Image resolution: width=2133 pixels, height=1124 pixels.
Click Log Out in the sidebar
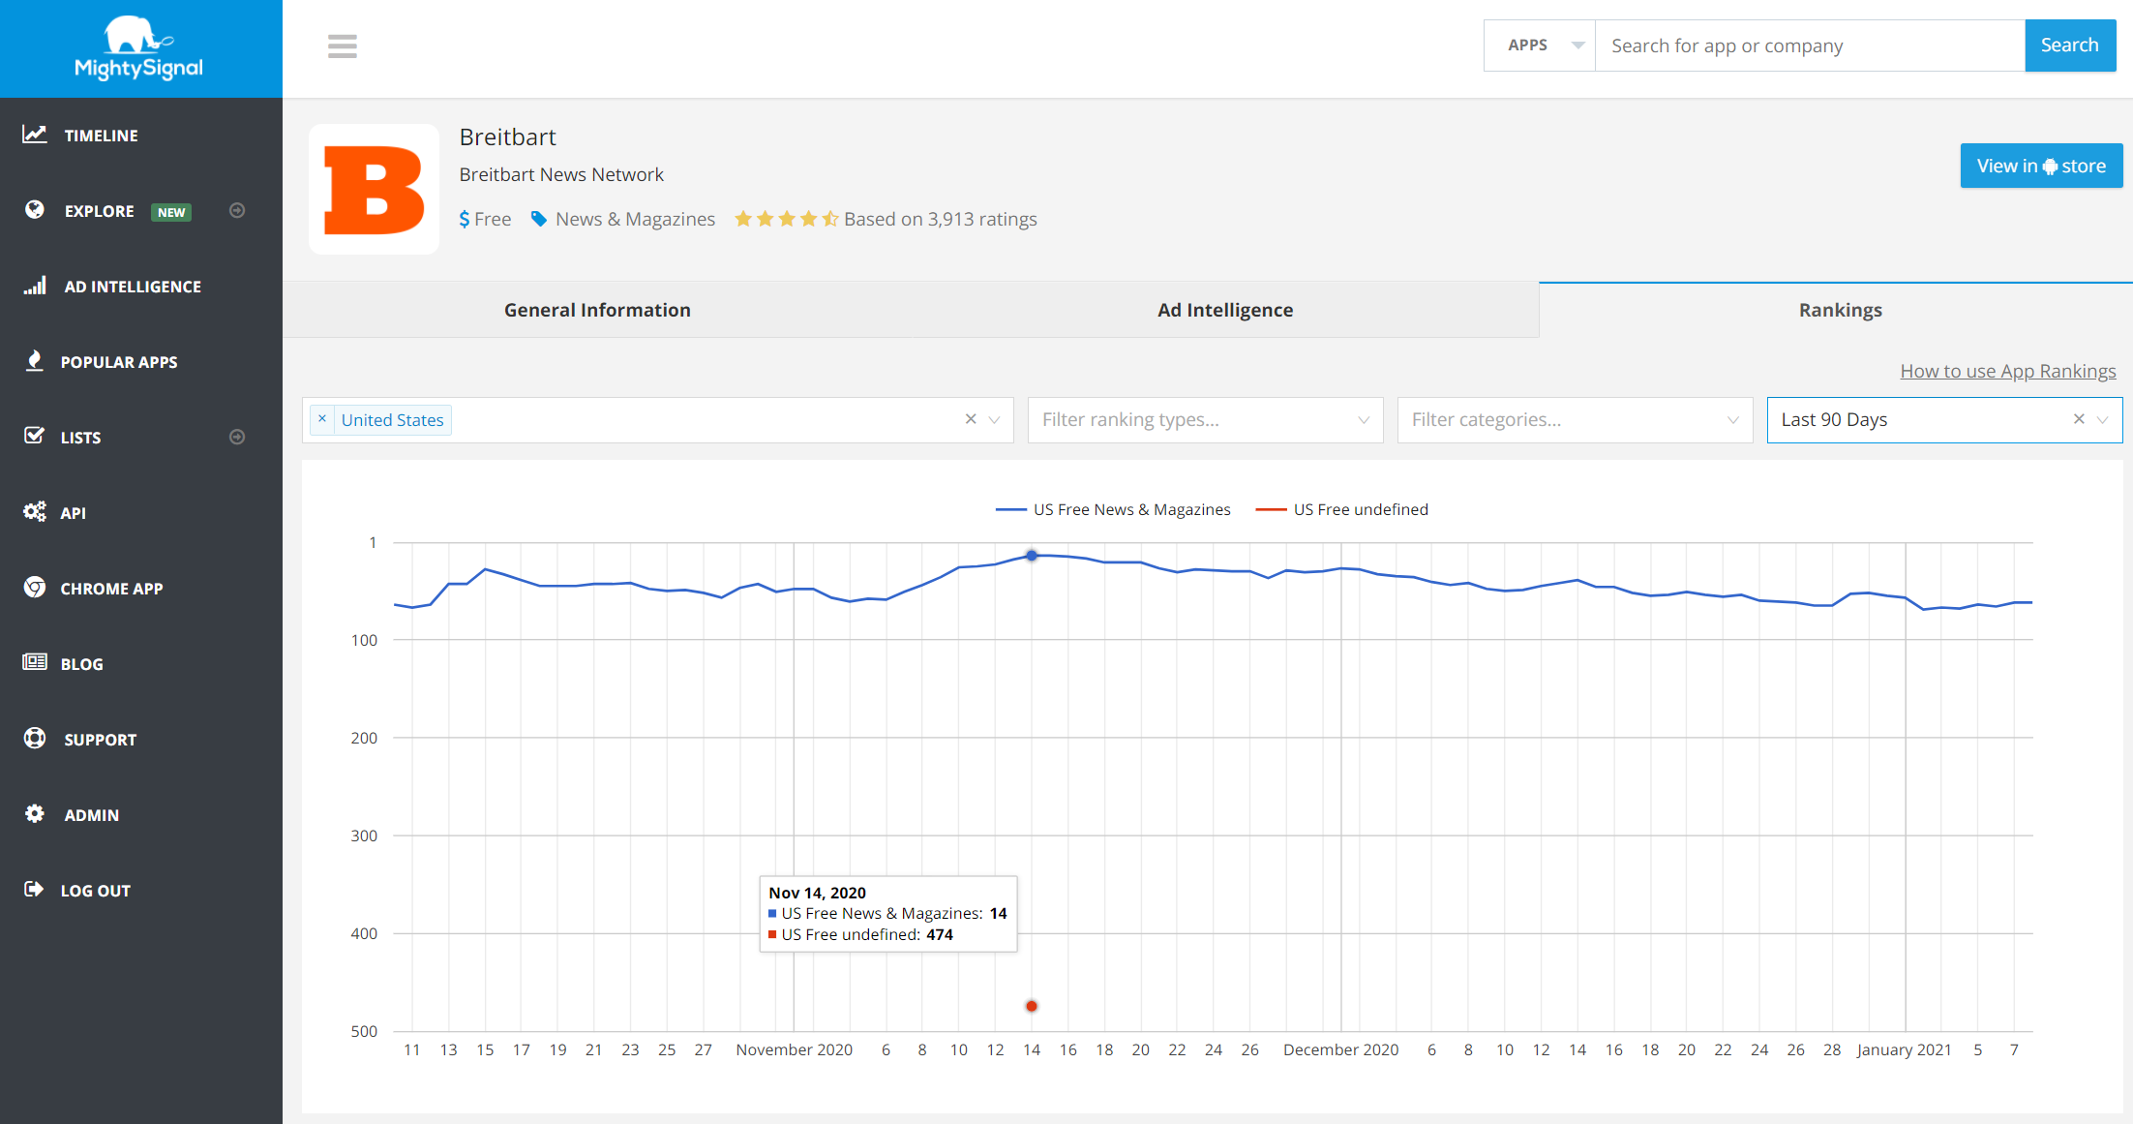(95, 891)
